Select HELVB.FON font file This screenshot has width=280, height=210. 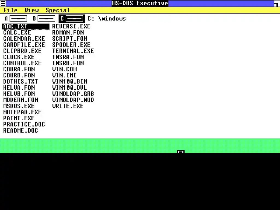click(19, 94)
